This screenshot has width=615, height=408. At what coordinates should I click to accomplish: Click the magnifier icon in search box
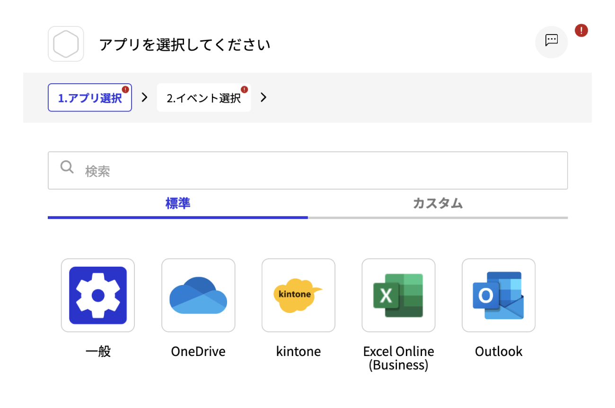pos(67,167)
